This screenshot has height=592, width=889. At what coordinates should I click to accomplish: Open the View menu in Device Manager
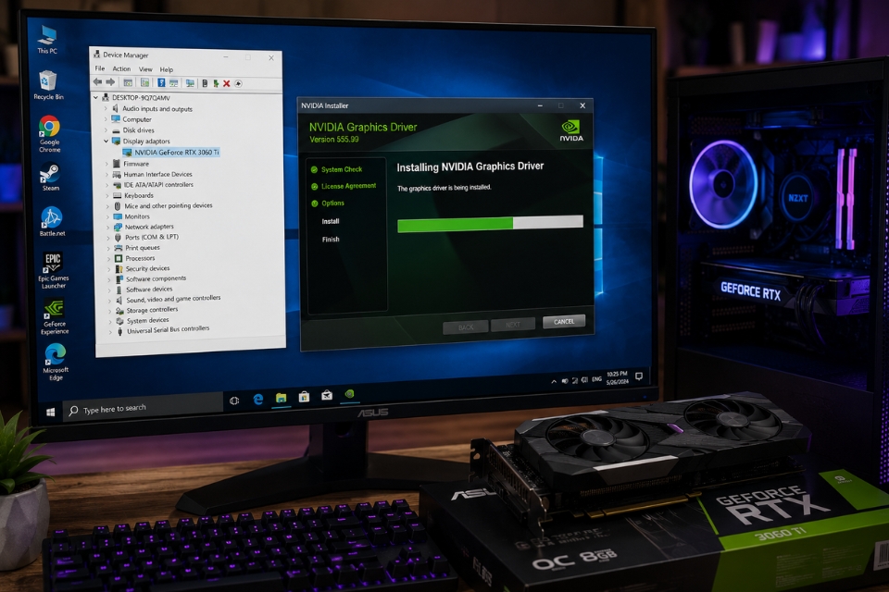pos(145,69)
